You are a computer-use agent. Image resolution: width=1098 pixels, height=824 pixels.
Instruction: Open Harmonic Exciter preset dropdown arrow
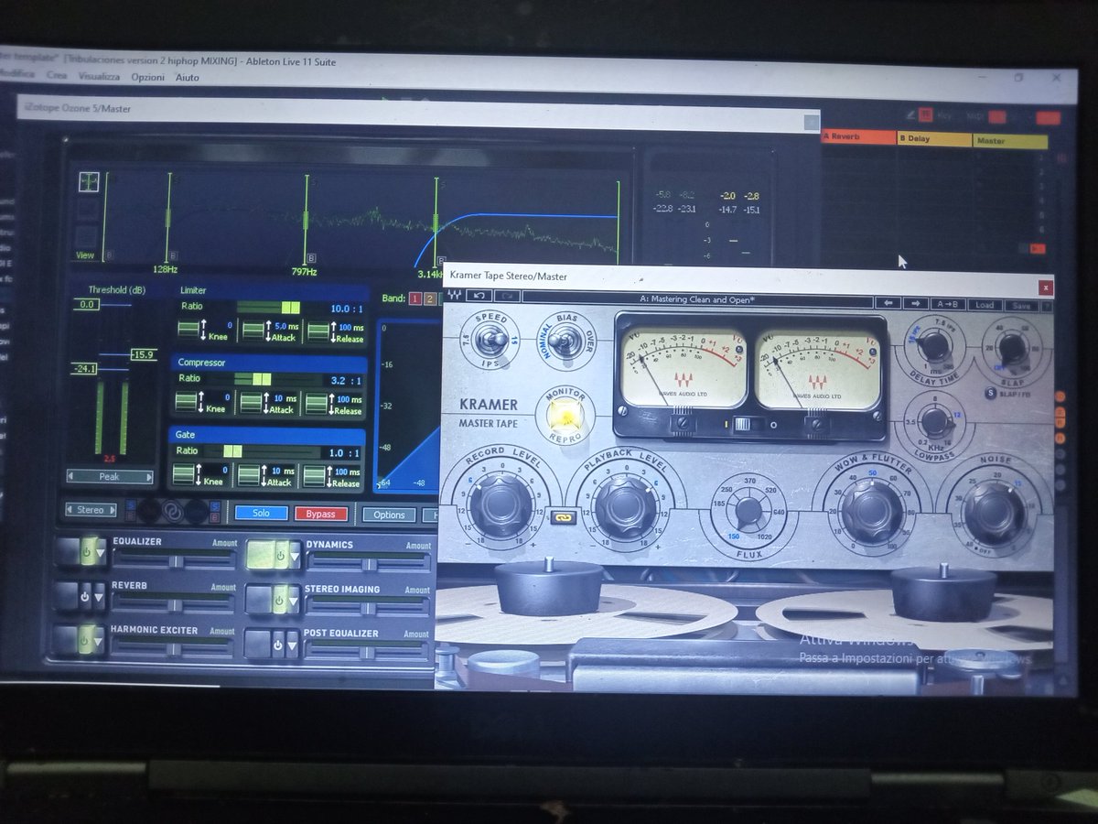[99, 640]
